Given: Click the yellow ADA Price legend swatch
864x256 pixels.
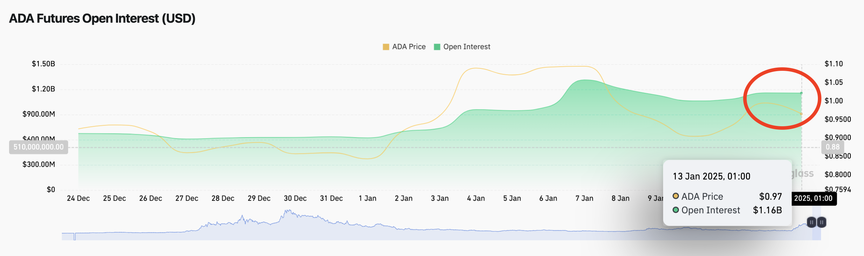Looking at the screenshot, I should click(x=386, y=47).
